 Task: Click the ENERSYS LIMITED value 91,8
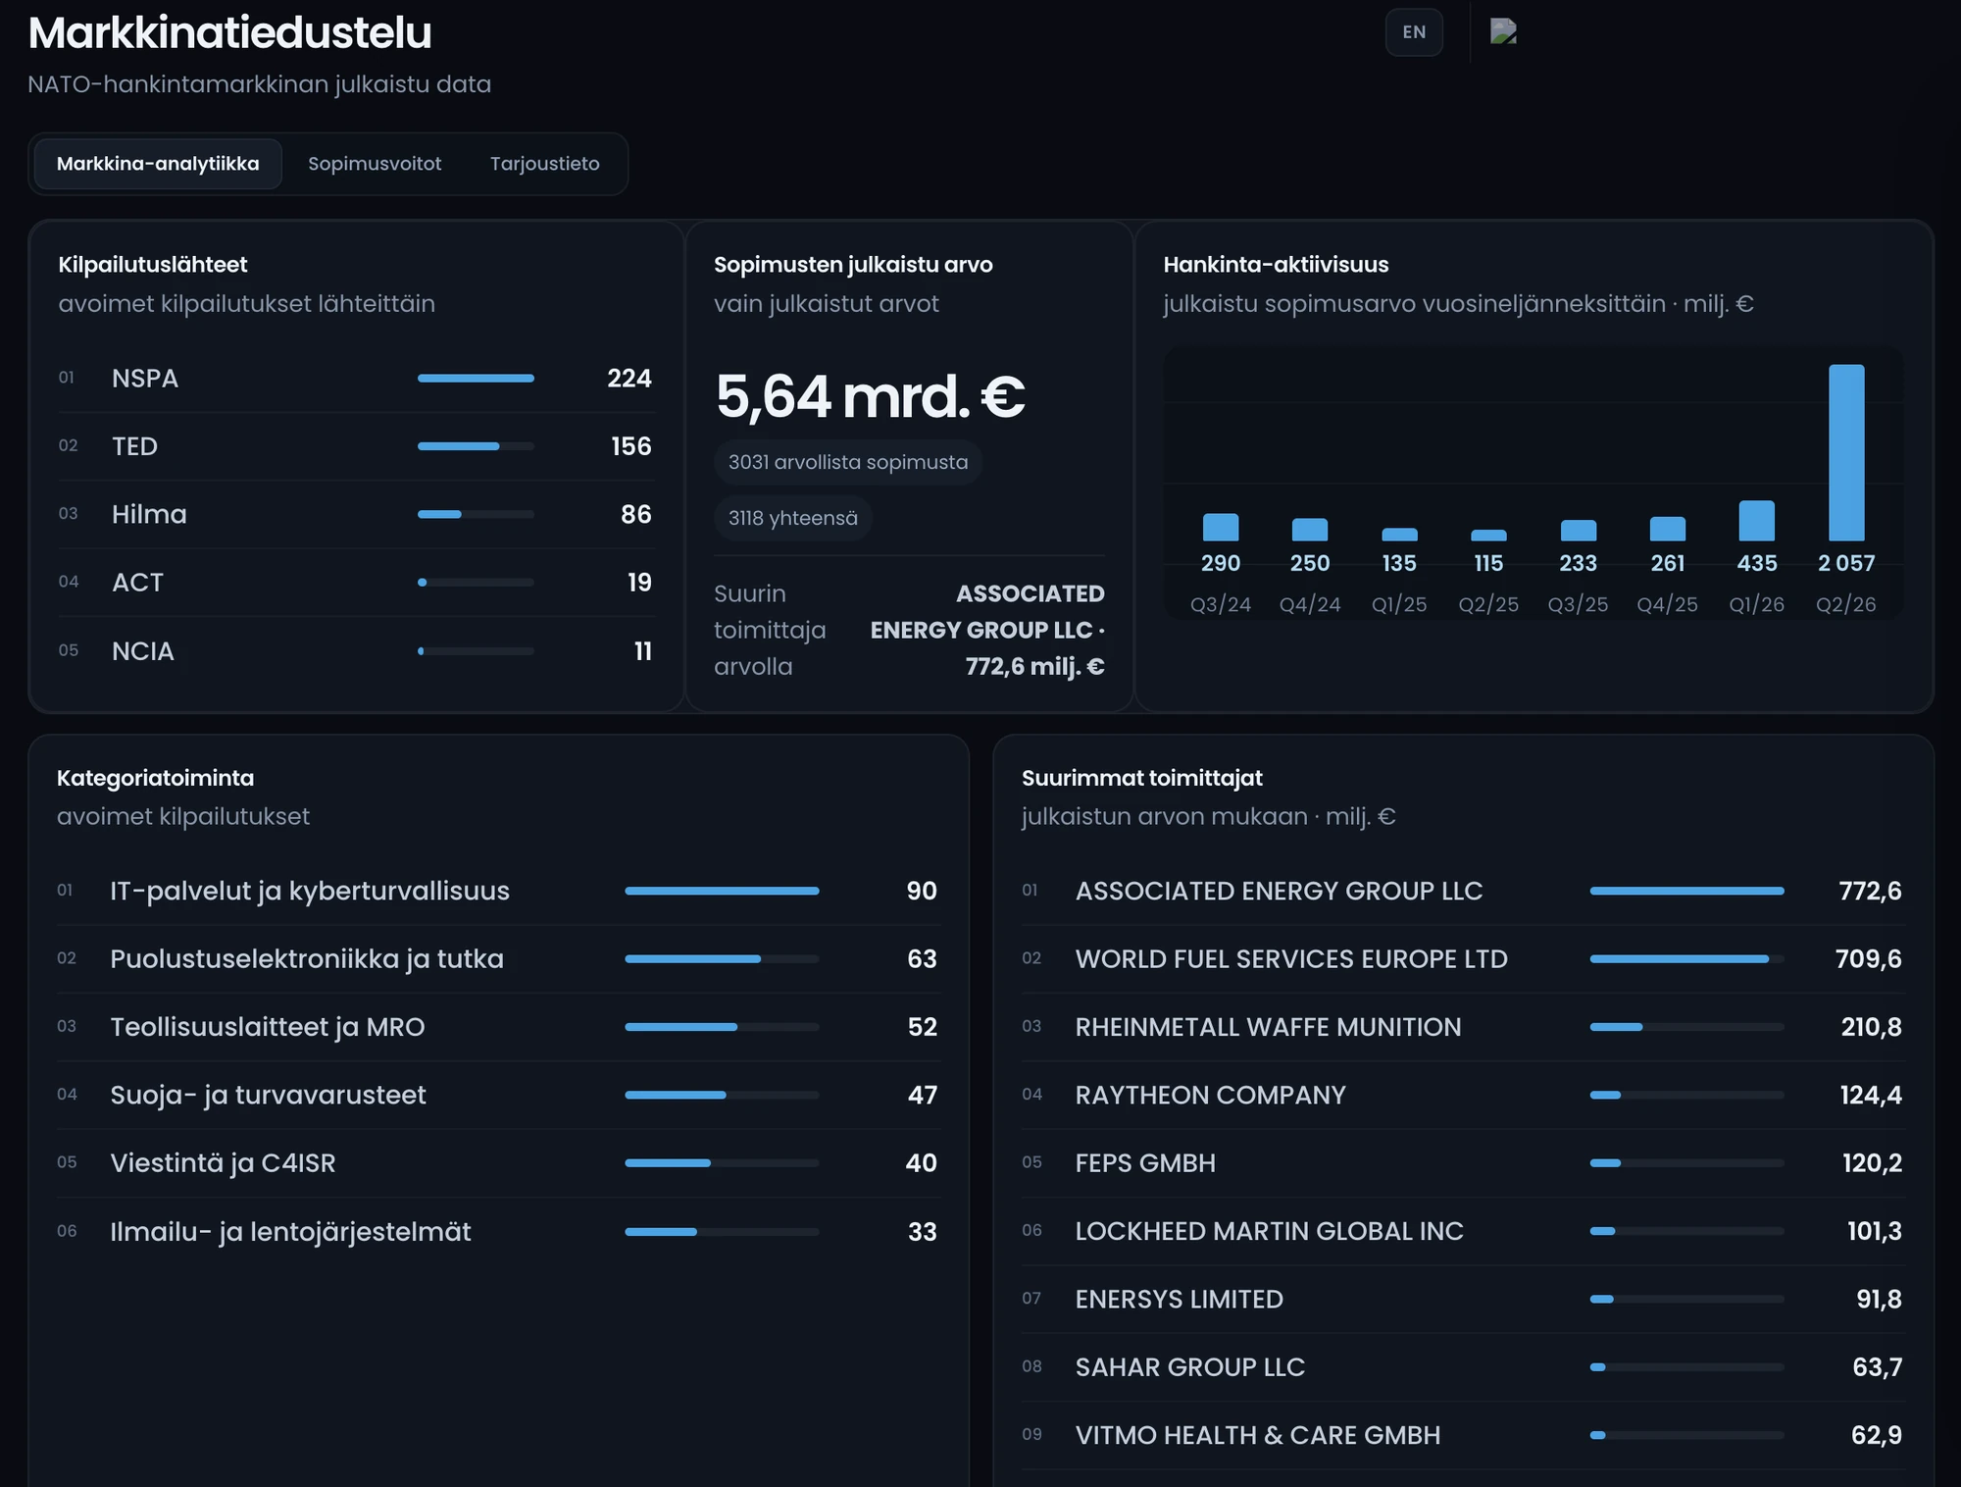[x=1879, y=1300]
